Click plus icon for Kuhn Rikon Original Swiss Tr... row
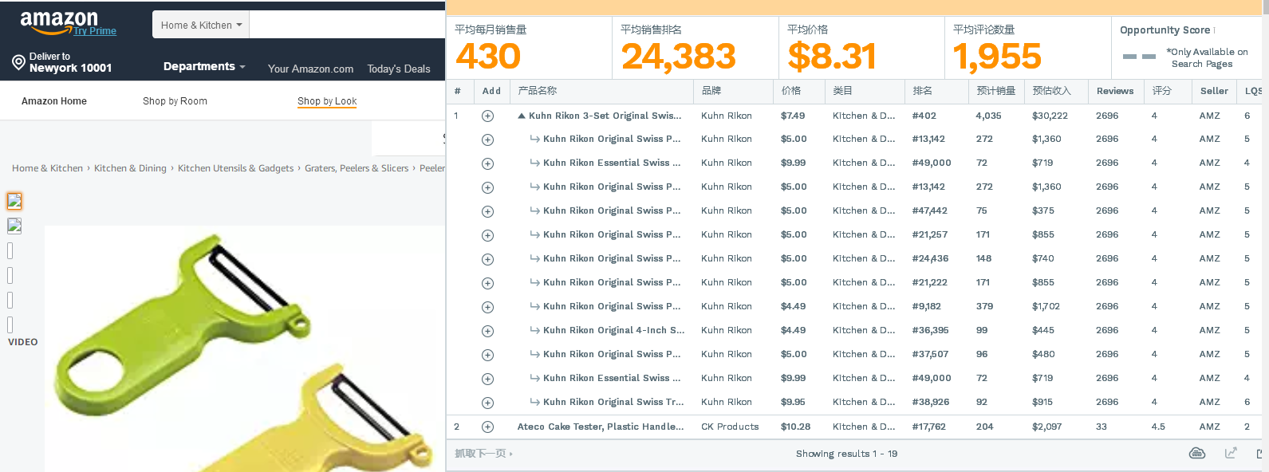 point(488,403)
